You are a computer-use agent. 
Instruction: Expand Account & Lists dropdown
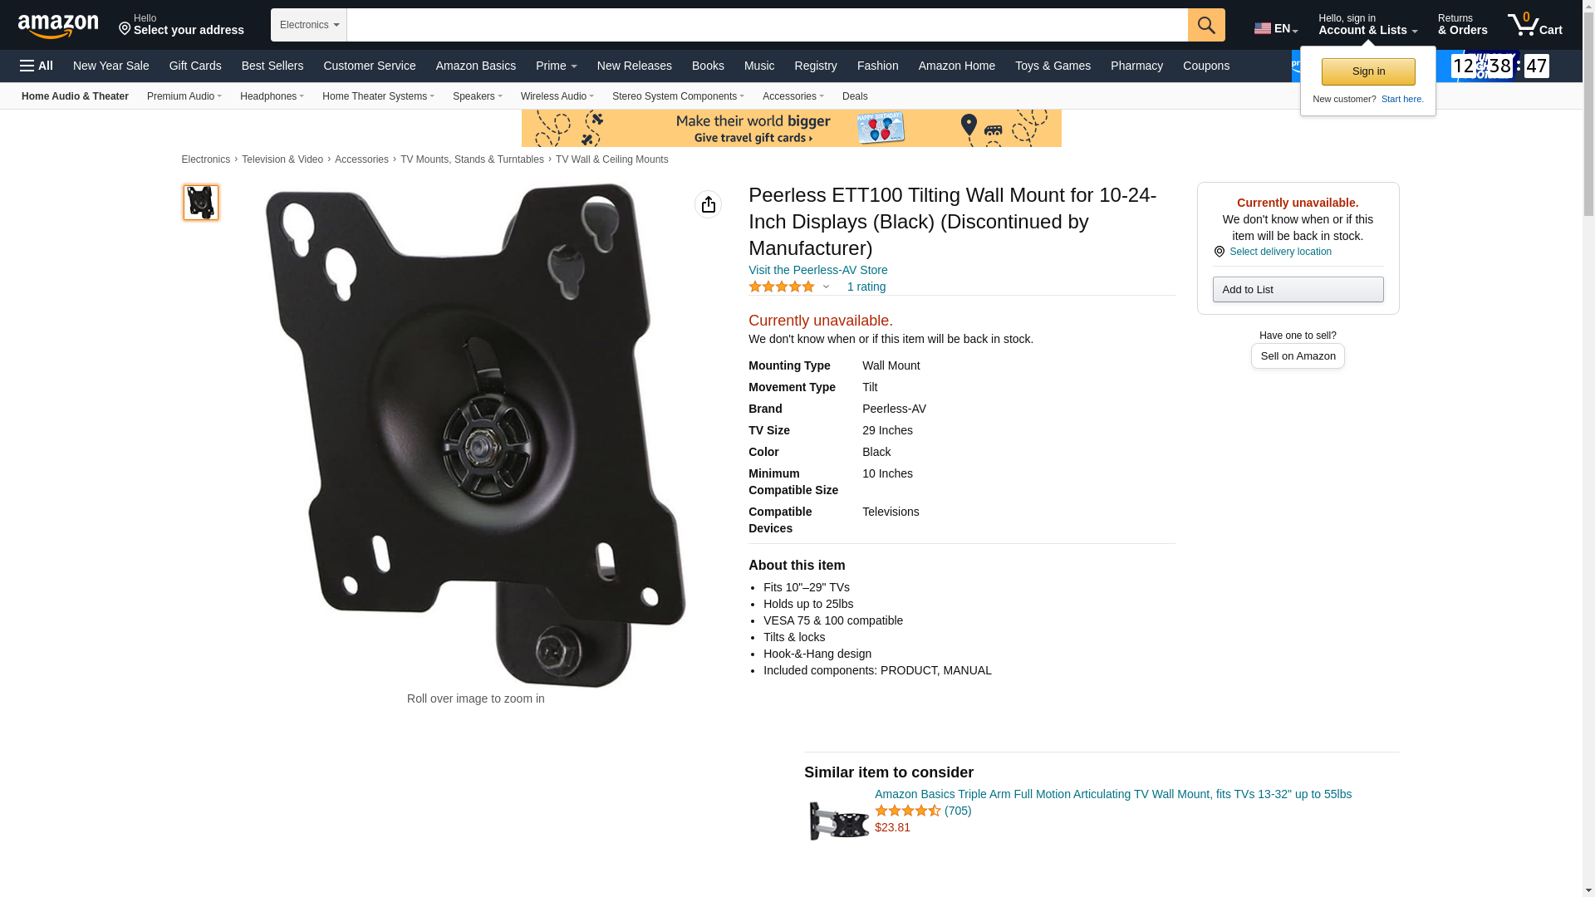1367,25
